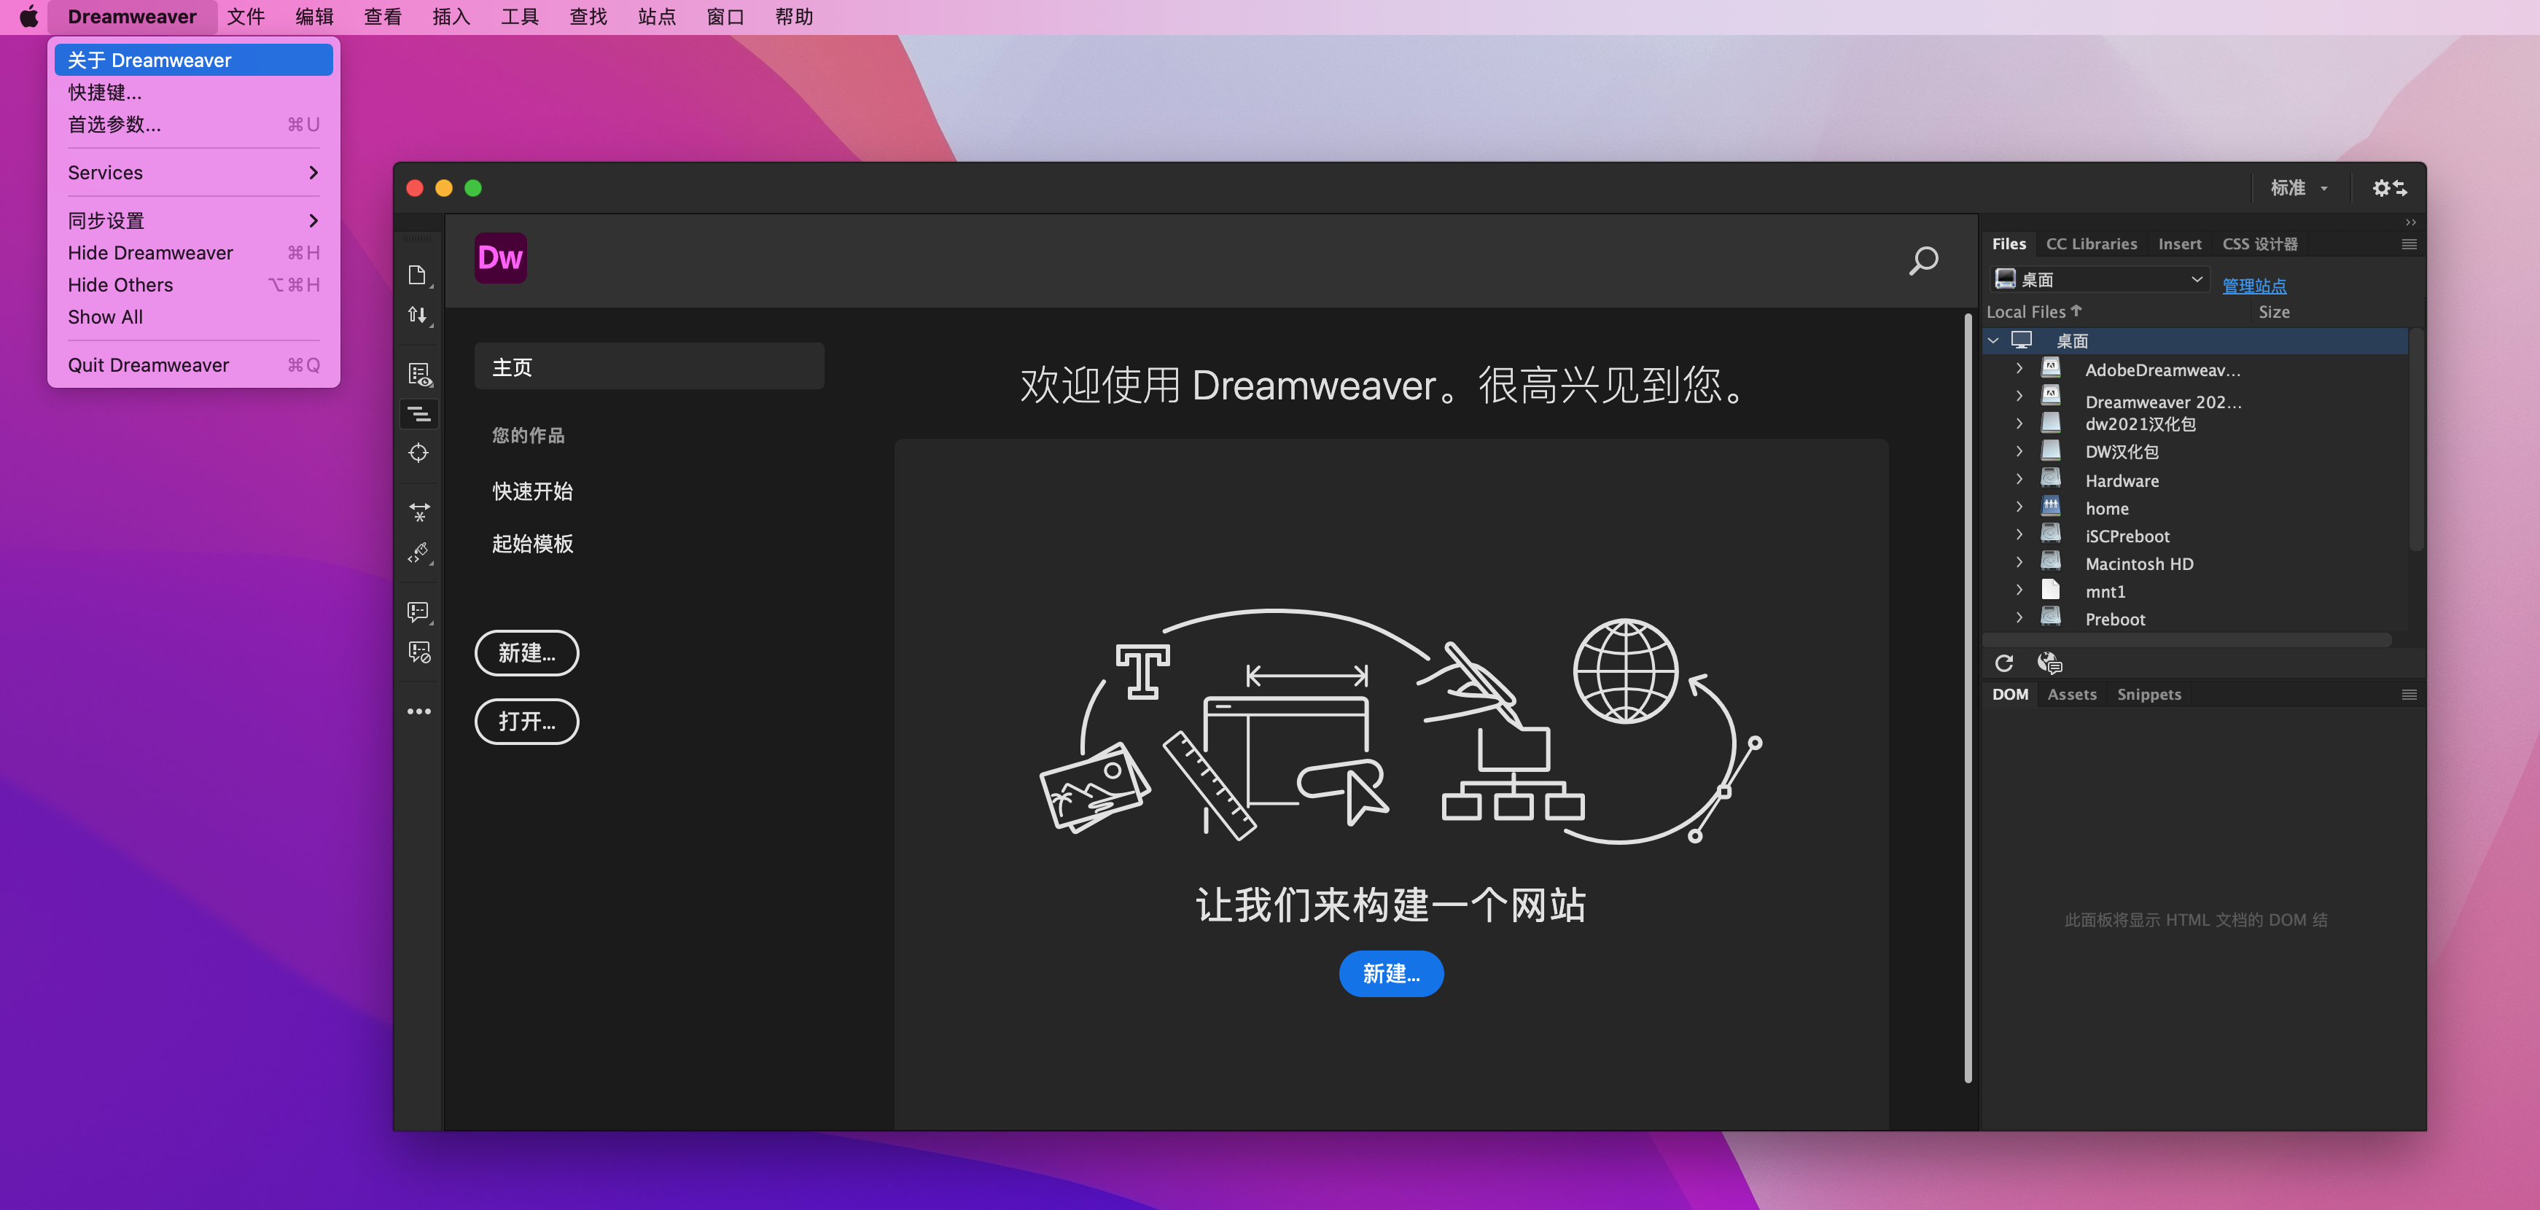Open the search magnifier on start page
The image size is (2540, 1210).
pyautogui.click(x=1922, y=262)
